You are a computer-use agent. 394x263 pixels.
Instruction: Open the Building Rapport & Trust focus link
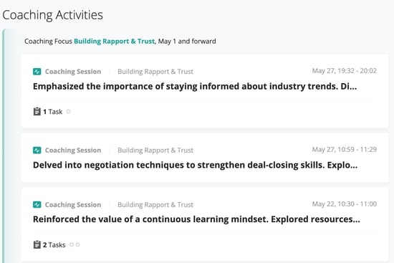115,42
